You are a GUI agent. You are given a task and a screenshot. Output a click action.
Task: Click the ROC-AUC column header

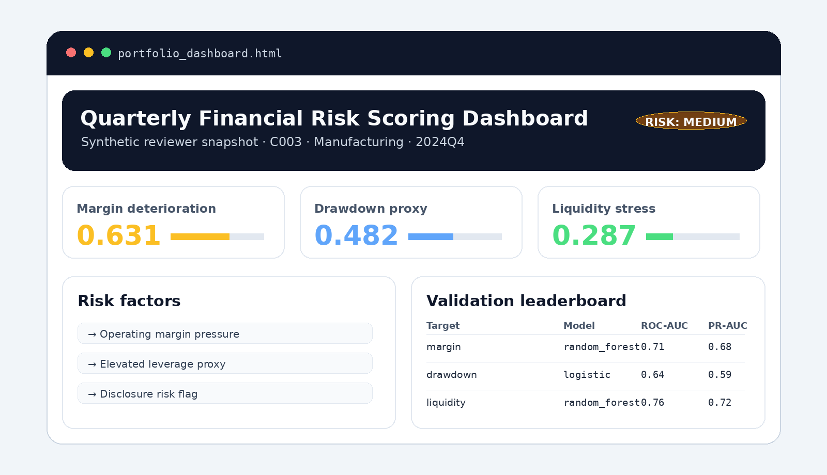pyautogui.click(x=664, y=326)
